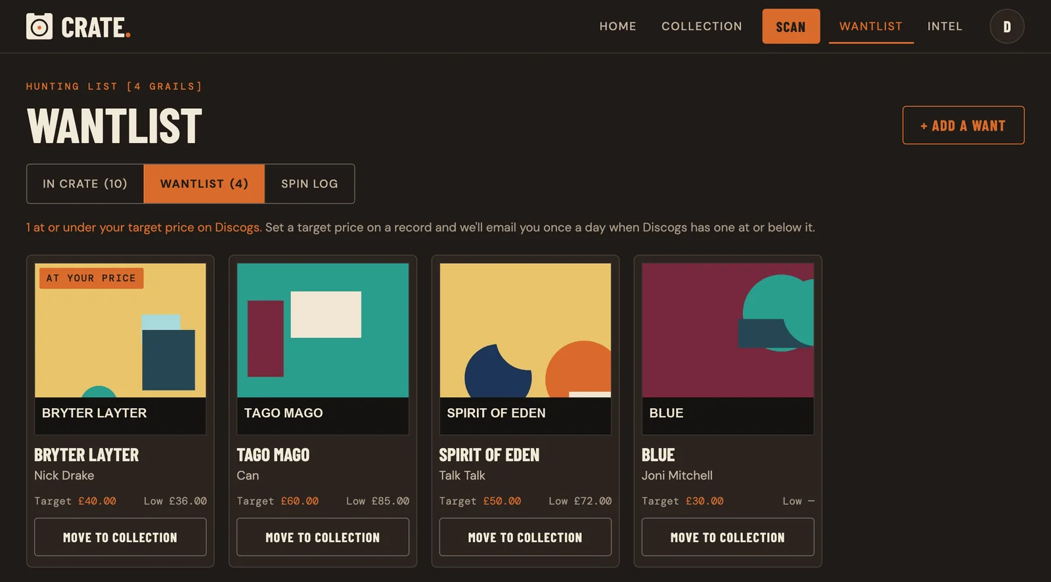Select the Wantlist (4) tab
This screenshot has width=1051, height=582.
pyautogui.click(x=204, y=184)
